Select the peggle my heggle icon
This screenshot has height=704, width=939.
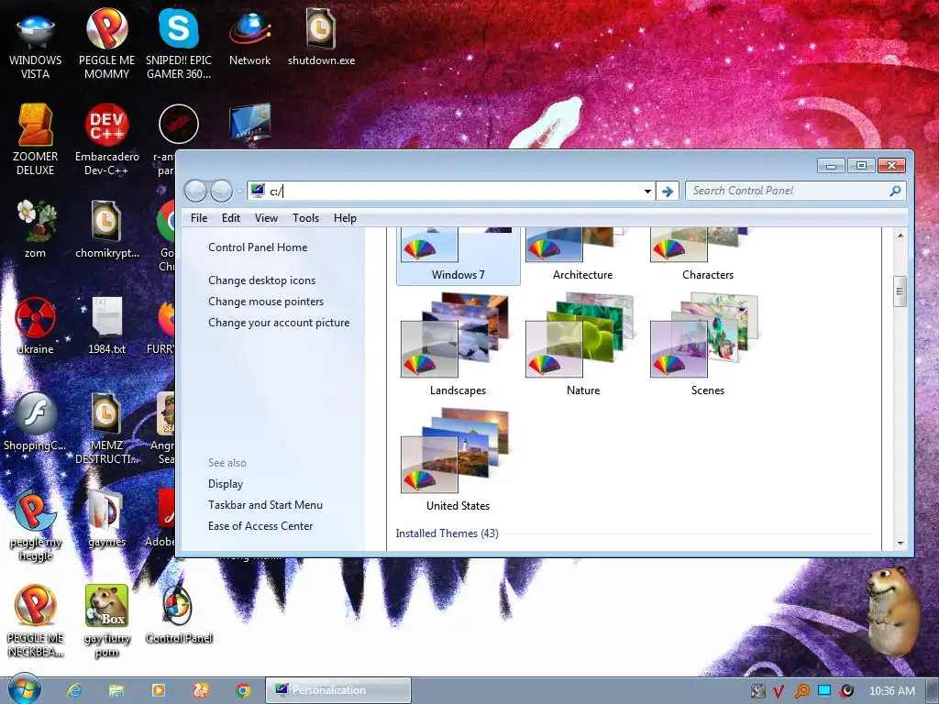click(36, 527)
